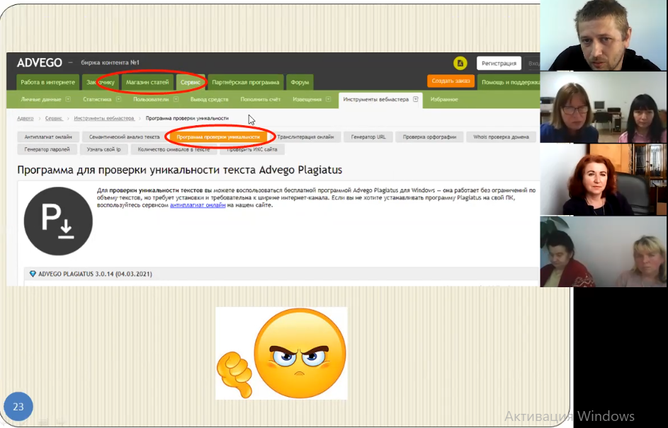
Task: Select the Антиплагиат онлайн tool button
Action: coord(48,137)
